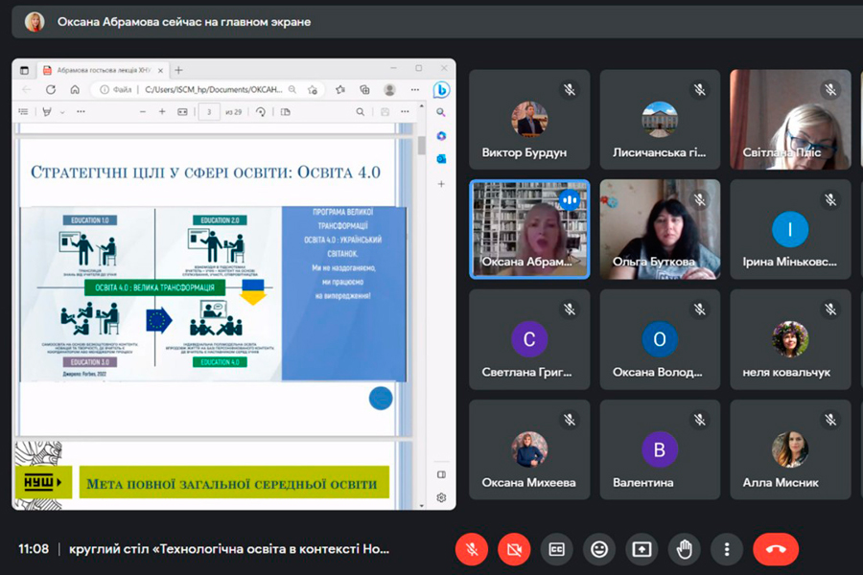Click the present screen icon
Viewport: 863px width, 575px height.
pos(641,549)
